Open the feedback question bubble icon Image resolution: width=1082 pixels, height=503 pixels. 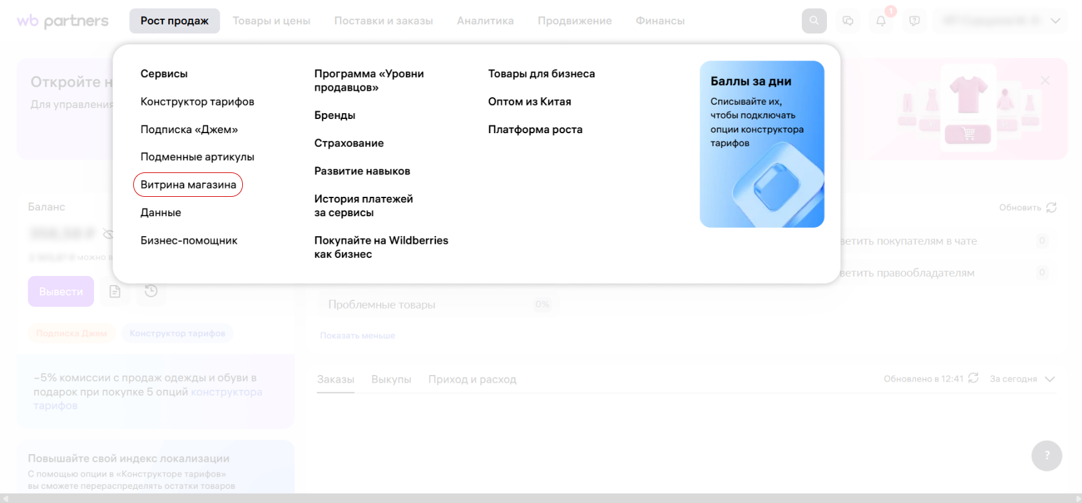[915, 21]
